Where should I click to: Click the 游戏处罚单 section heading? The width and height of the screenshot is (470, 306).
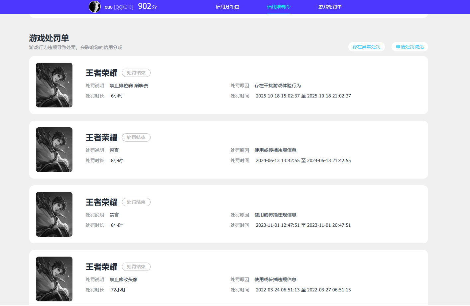(x=49, y=38)
